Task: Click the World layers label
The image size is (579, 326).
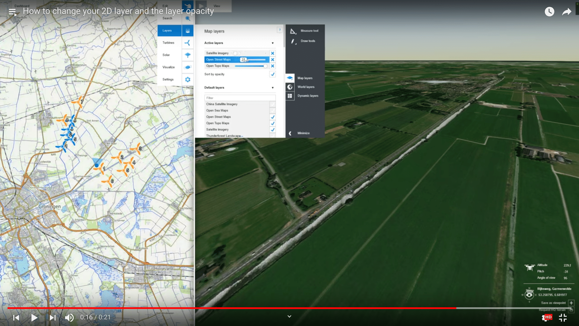Action: pos(306,87)
